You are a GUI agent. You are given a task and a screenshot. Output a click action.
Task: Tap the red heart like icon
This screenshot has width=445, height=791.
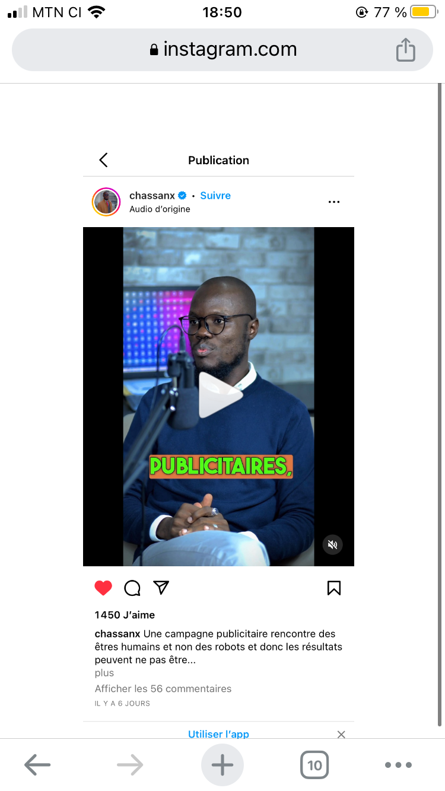pyautogui.click(x=103, y=588)
